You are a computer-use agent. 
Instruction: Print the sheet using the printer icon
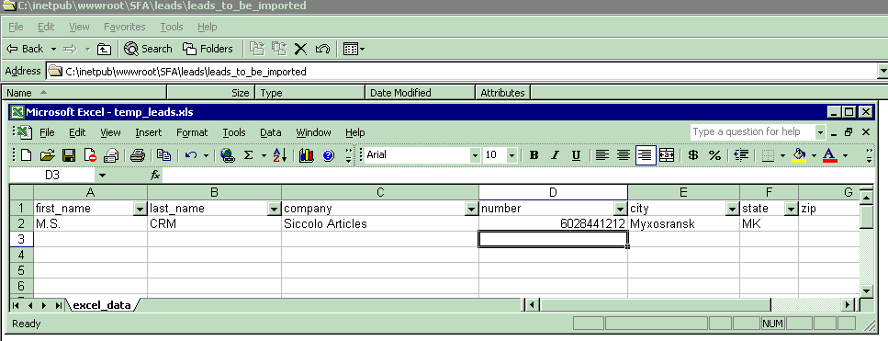pyautogui.click(x=137, y=155)
